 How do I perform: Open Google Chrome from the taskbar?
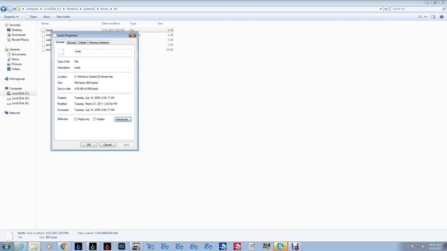[64, 246]
